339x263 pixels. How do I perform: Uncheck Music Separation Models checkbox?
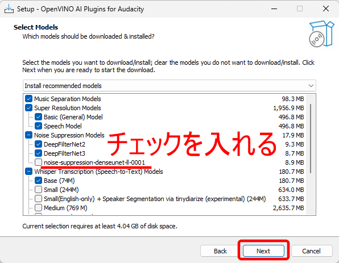tap(29, 99)
